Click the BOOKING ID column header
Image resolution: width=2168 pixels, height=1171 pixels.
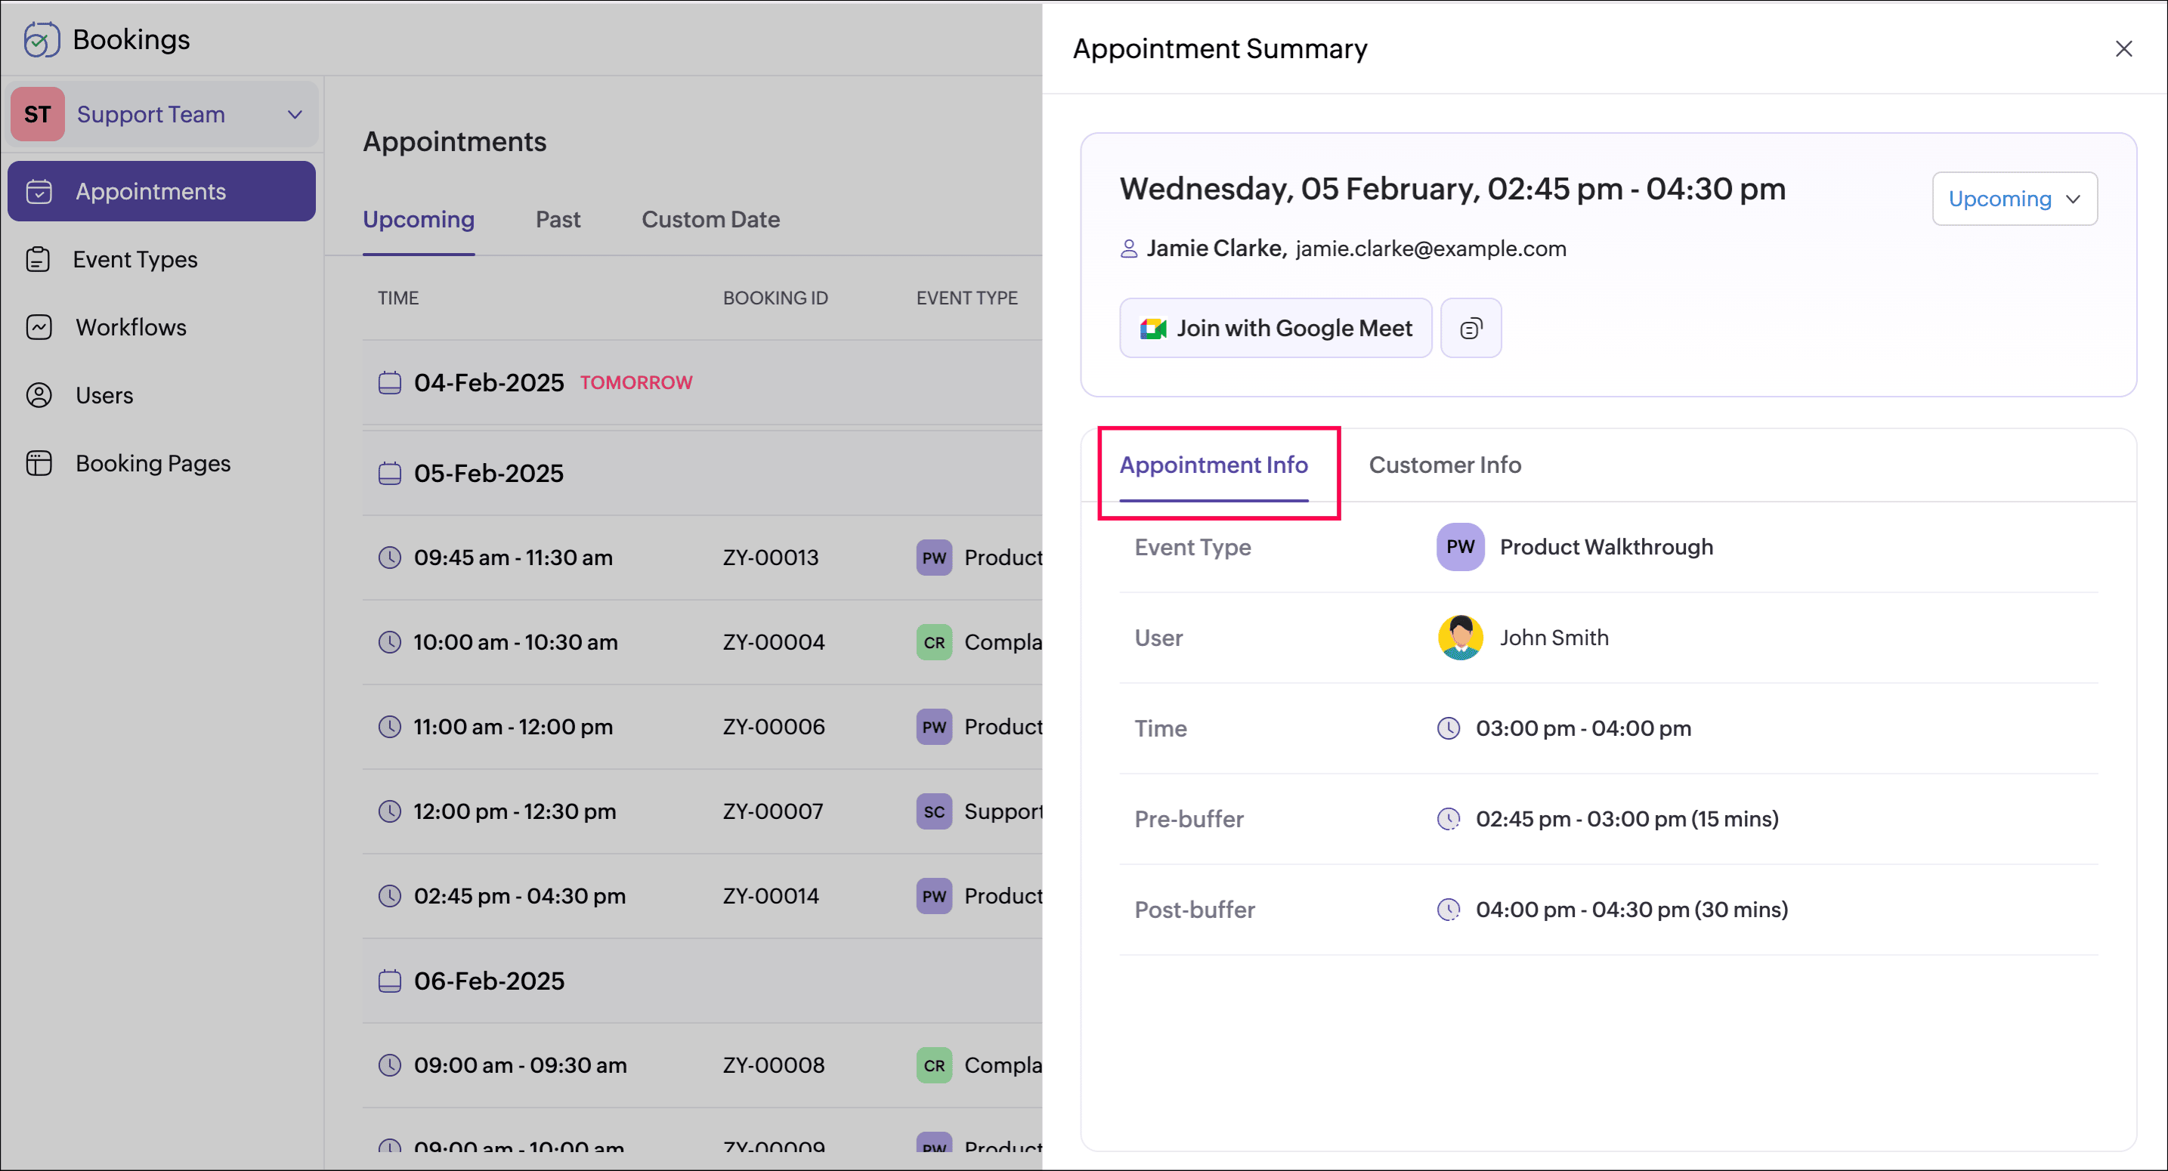click(775, 298)
